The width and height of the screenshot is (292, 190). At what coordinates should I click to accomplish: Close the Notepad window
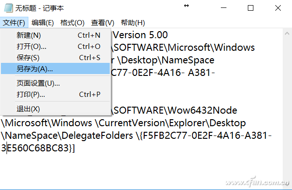pos(278,8)
